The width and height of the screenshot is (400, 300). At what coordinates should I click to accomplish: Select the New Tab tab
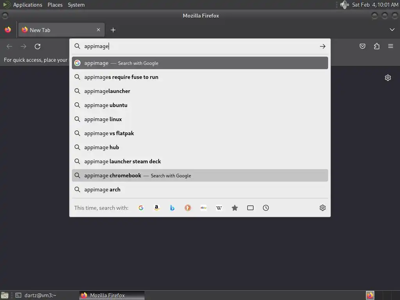coord(61,30)
